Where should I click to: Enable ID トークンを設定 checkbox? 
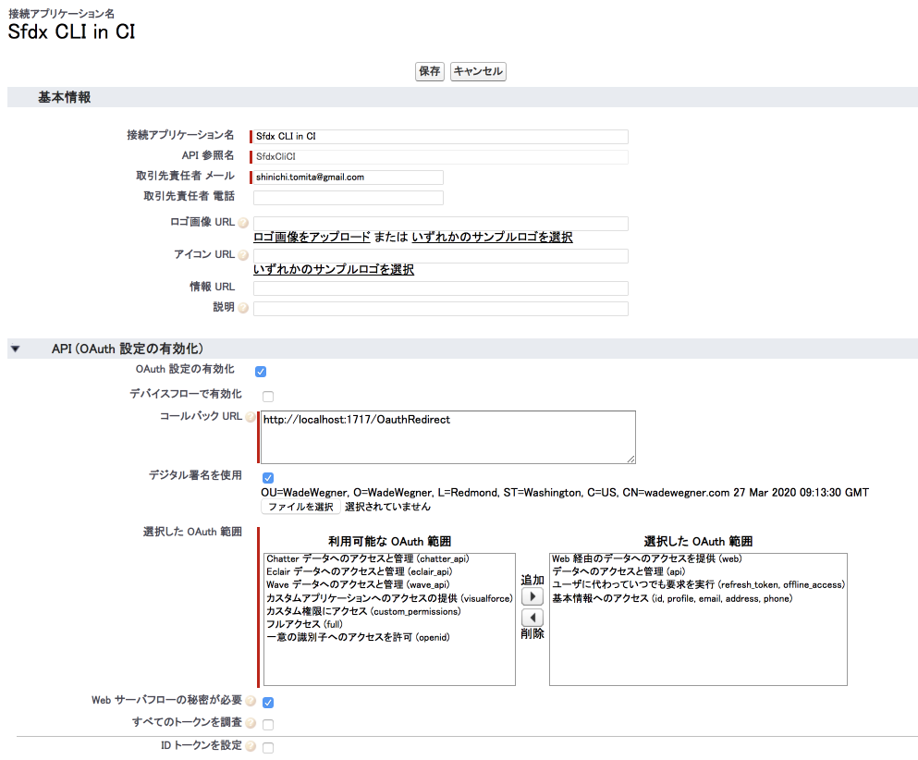point(268,748)
